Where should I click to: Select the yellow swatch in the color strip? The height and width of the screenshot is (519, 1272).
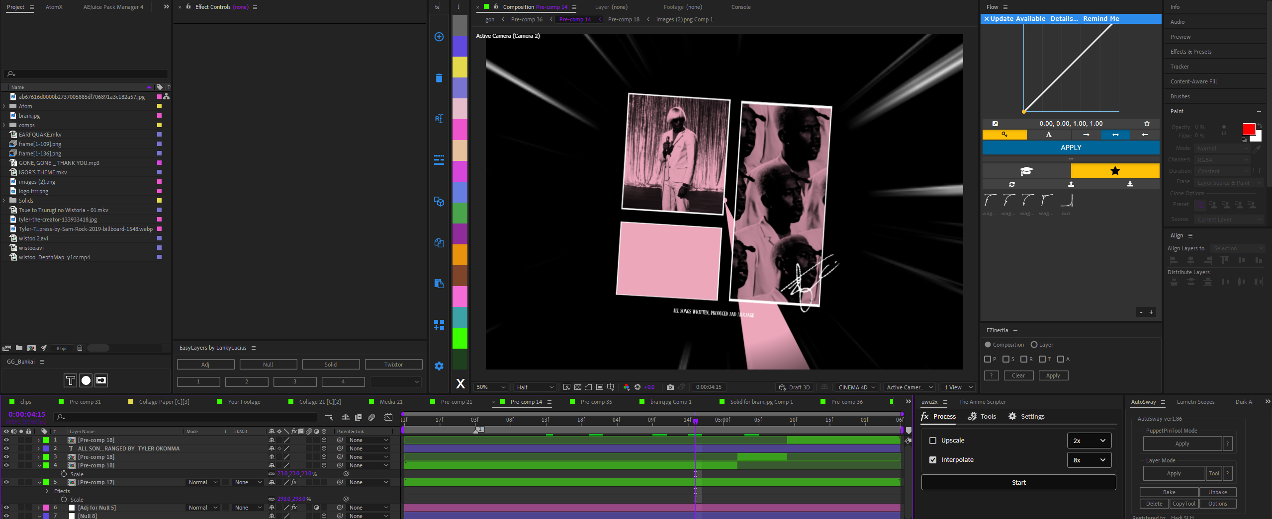point(459,67)
